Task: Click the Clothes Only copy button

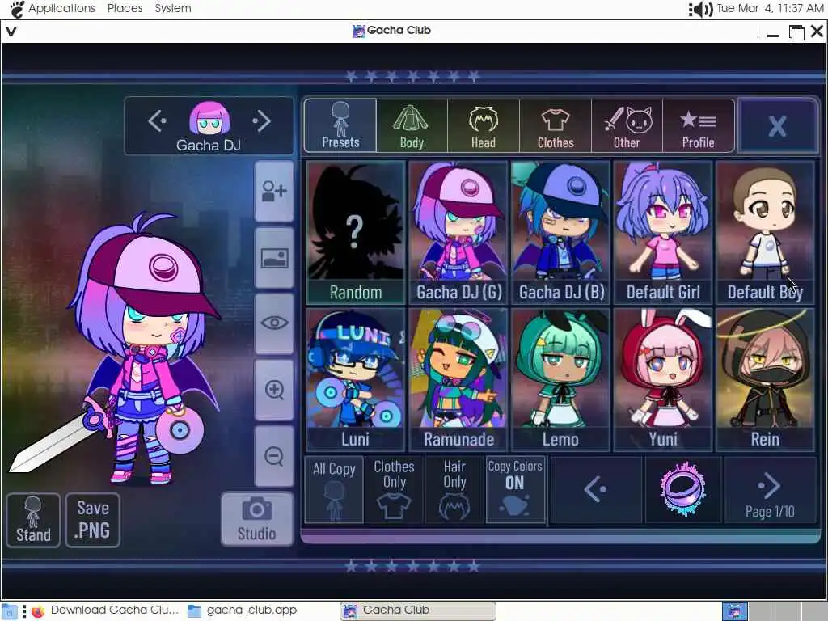Action: pos(394,489)
